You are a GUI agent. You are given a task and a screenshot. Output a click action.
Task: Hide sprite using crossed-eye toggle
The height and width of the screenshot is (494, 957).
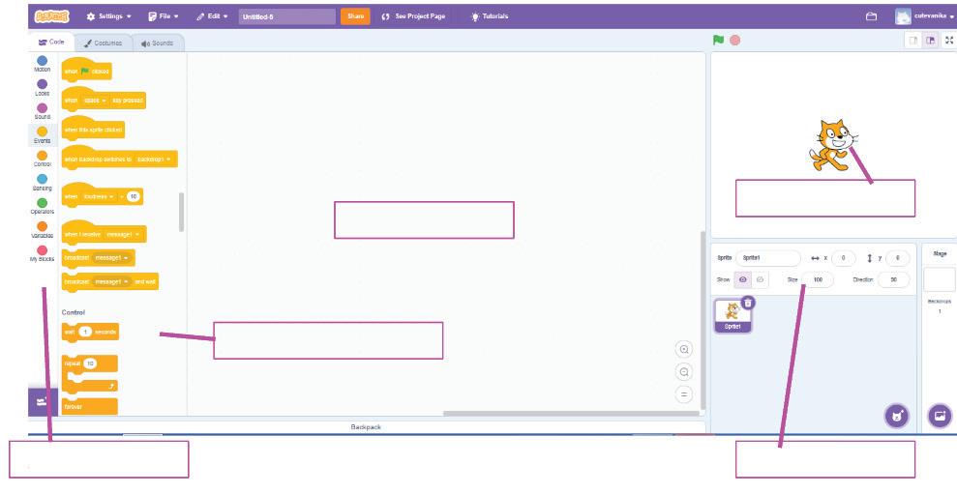point(760,279)
